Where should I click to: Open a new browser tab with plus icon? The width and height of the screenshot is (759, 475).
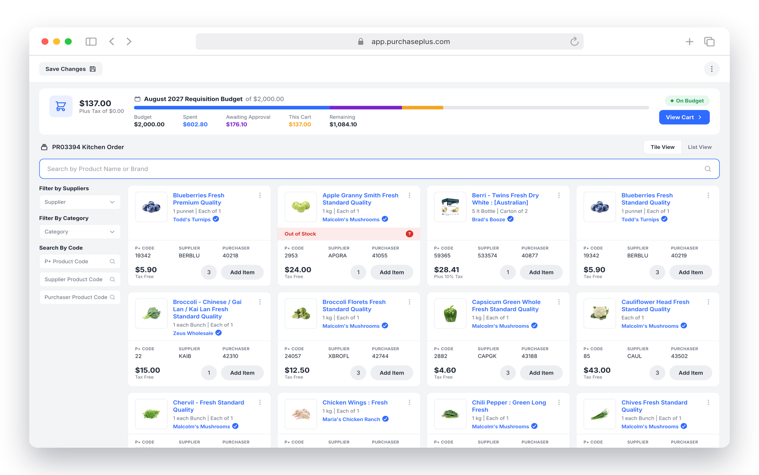click(x=689, y=41)
